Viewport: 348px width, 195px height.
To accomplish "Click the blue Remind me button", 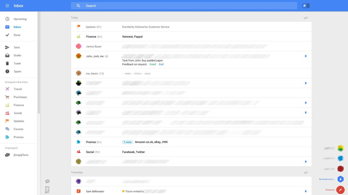I will pos(340,179).
